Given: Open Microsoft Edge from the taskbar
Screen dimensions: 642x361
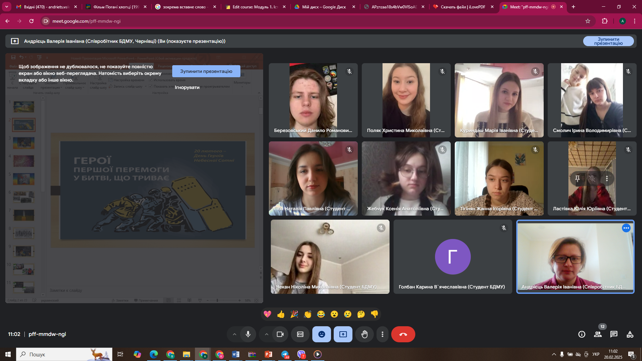Looking at the screenshot, I should coord(153,354).
